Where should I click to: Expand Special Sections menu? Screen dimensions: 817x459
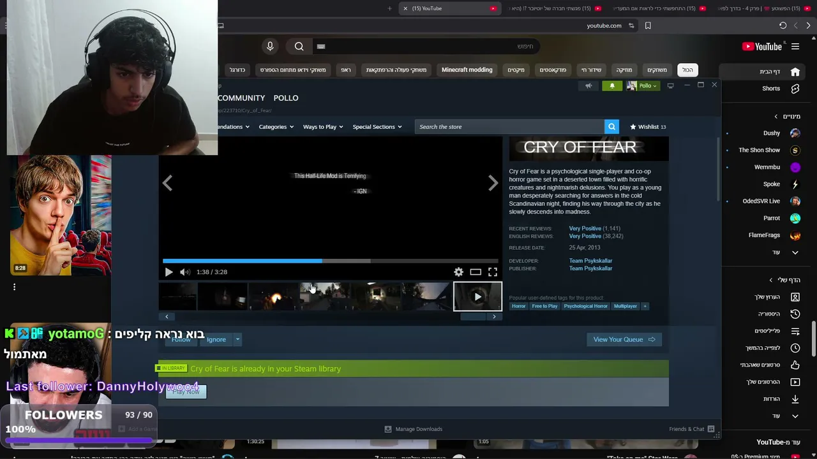tap(377, 127)
